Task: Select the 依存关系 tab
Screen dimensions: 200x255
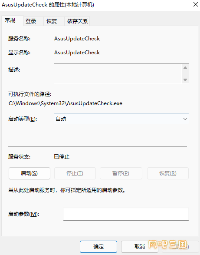Action: (77, 21)
